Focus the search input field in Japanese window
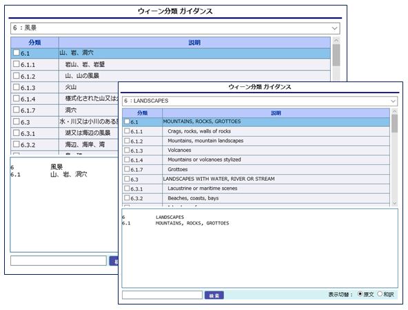 point(59,260)
